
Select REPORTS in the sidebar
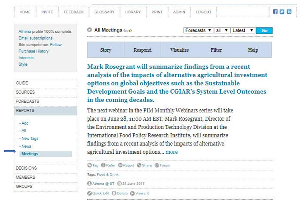pyautogui.click(x=45, y=111)
